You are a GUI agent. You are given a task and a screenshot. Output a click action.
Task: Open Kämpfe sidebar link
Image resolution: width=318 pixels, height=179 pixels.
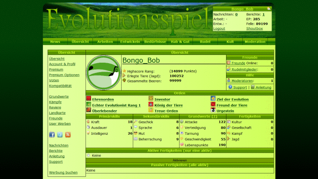coord(55,102)
